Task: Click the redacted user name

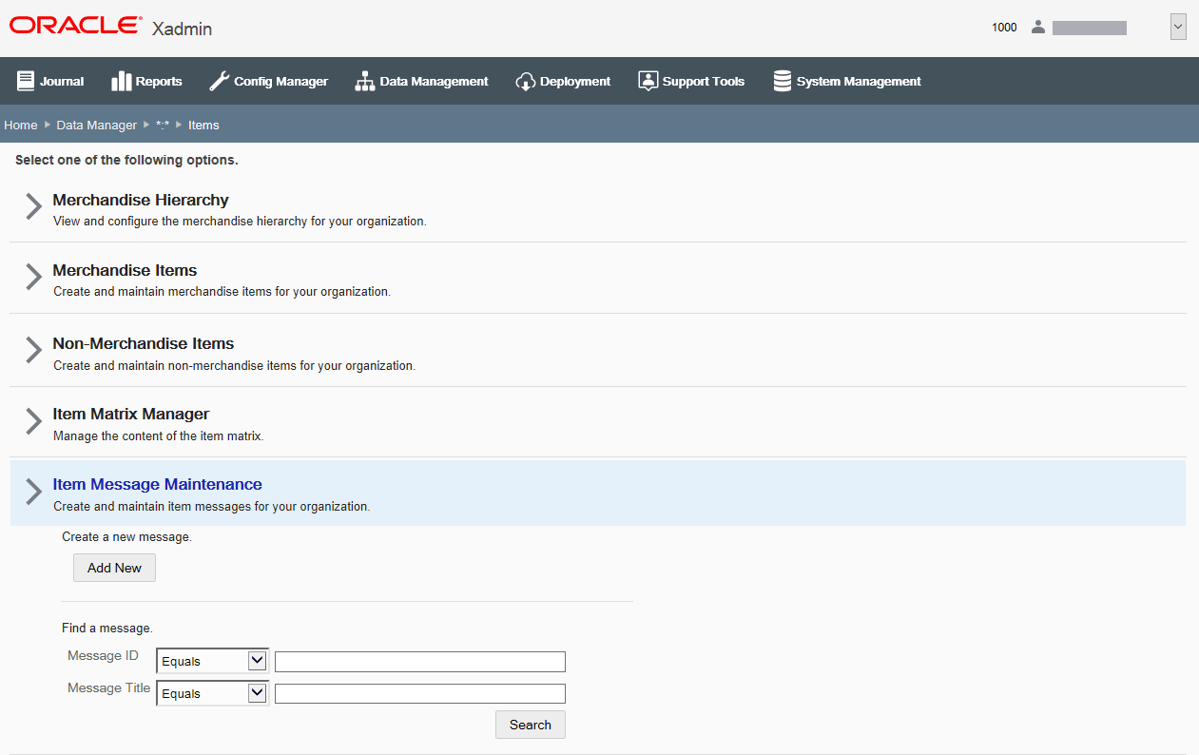Action: coord(1090,28)
